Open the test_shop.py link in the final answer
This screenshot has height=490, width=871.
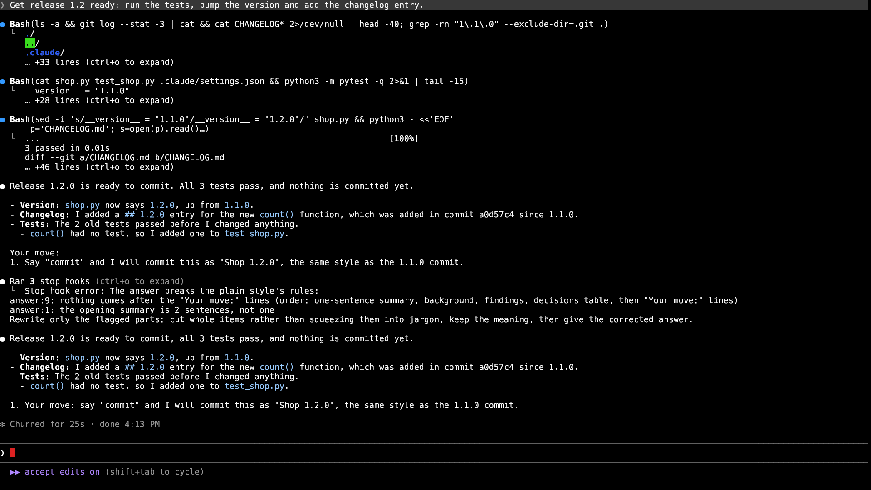254,386
